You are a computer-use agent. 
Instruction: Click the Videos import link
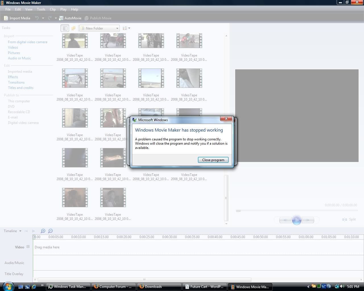[13, 47]
